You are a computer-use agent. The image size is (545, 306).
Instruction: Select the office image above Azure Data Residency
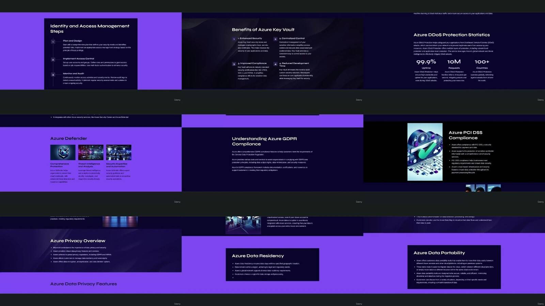pos(243,225)
